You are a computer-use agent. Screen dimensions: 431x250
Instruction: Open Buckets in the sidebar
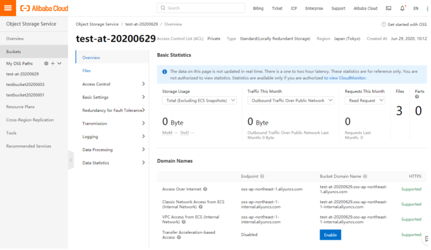point(34,52)
